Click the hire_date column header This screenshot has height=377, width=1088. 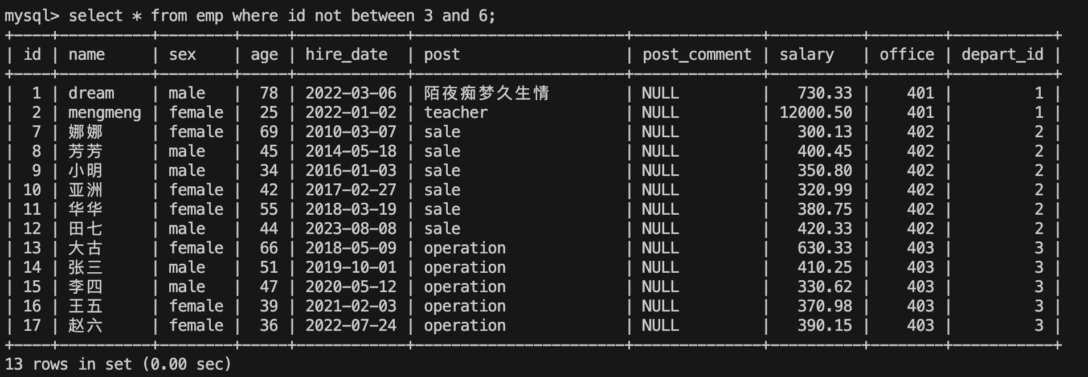346,55
